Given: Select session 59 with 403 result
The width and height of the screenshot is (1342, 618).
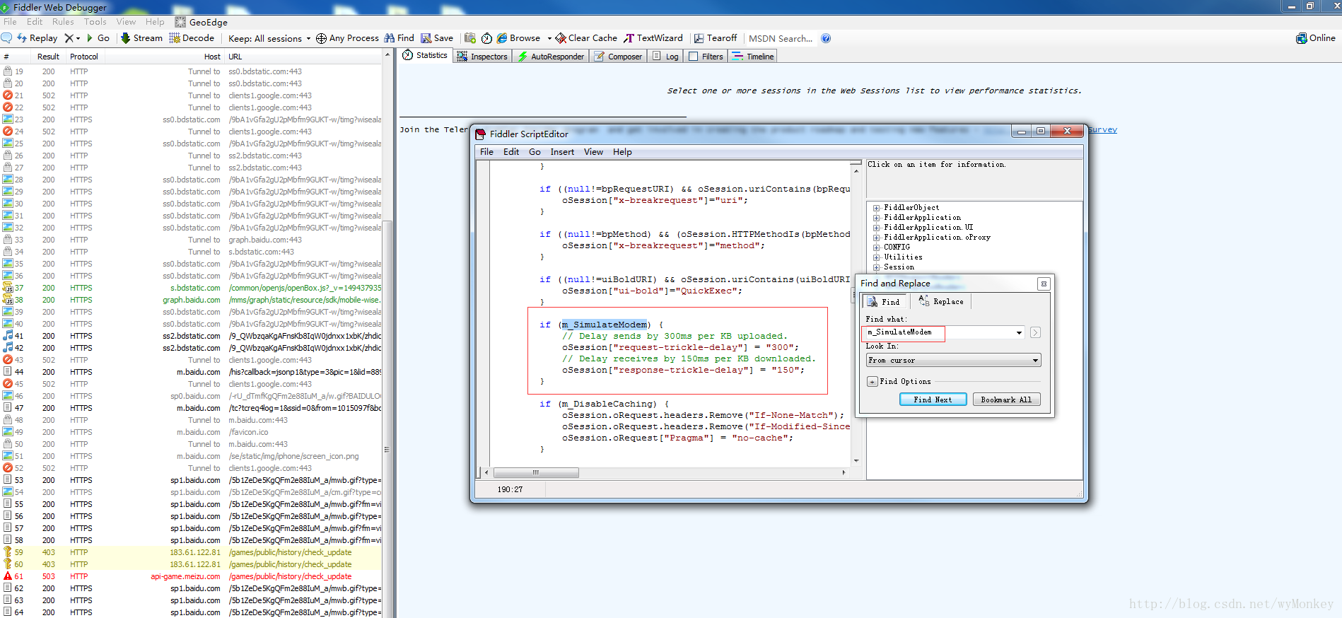Looking at the screenshot, I should 191,552.
